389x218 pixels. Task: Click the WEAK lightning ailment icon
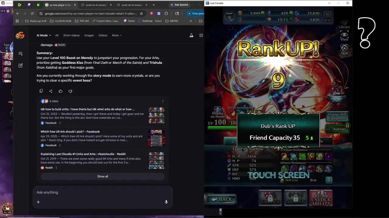pyautogui.click(x=320, y=169)
